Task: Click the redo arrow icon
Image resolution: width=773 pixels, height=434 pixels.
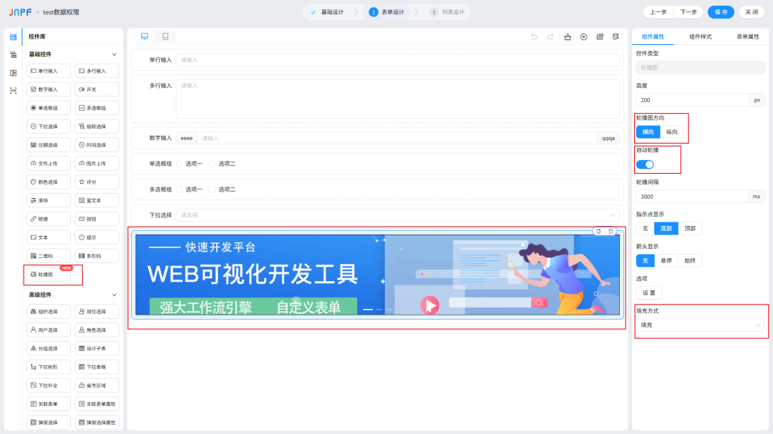Action: (x=550, y=36)
